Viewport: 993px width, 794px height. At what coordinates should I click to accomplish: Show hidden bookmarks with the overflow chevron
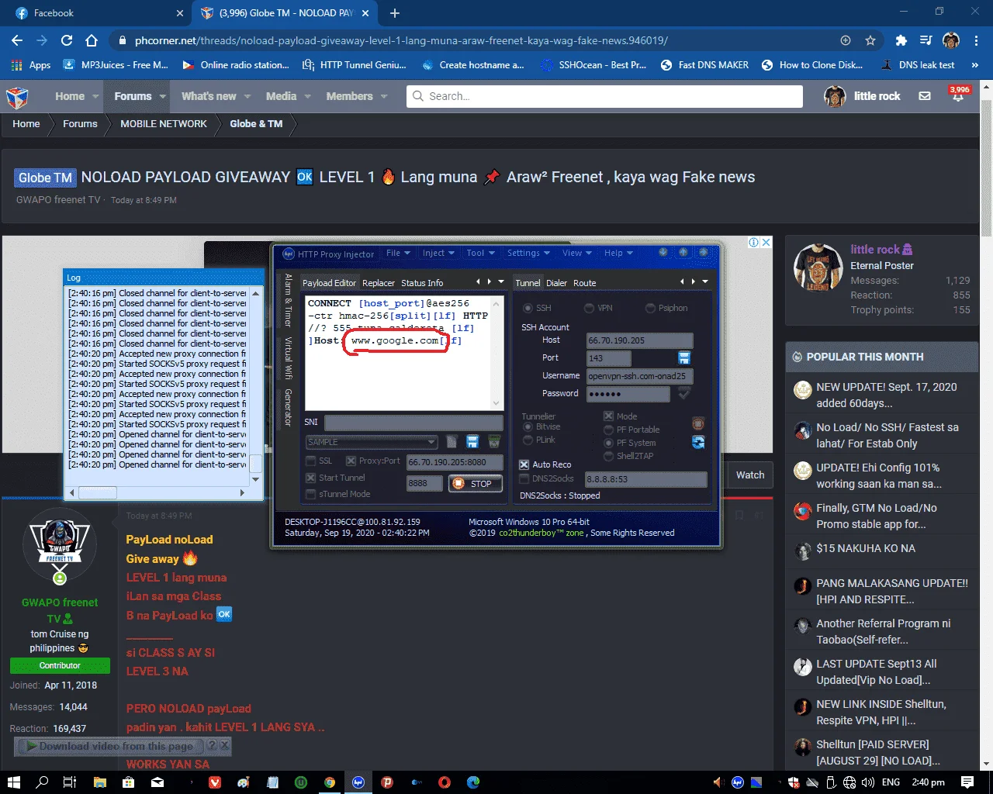click(975, 65)
